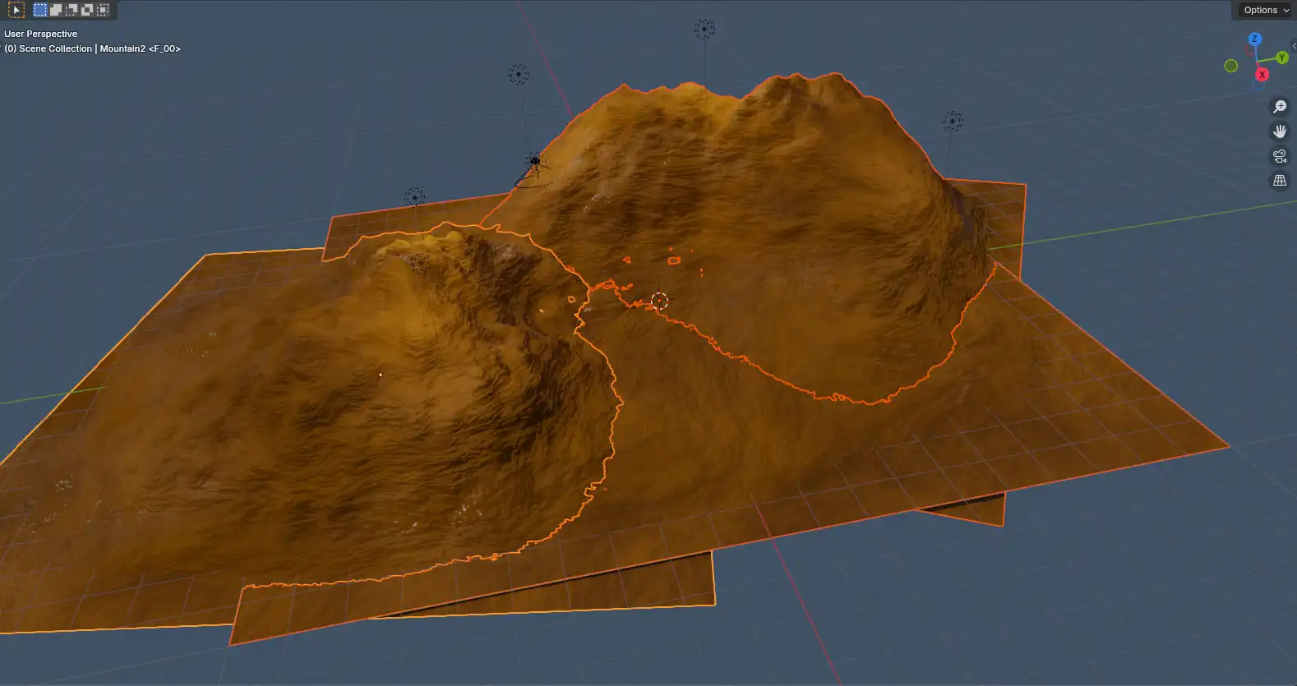The height and width of the screenshot is (686, 1297).
Task: Click the blue Z axis on the navigation gizmo
Action: [x=1254, y=39]
